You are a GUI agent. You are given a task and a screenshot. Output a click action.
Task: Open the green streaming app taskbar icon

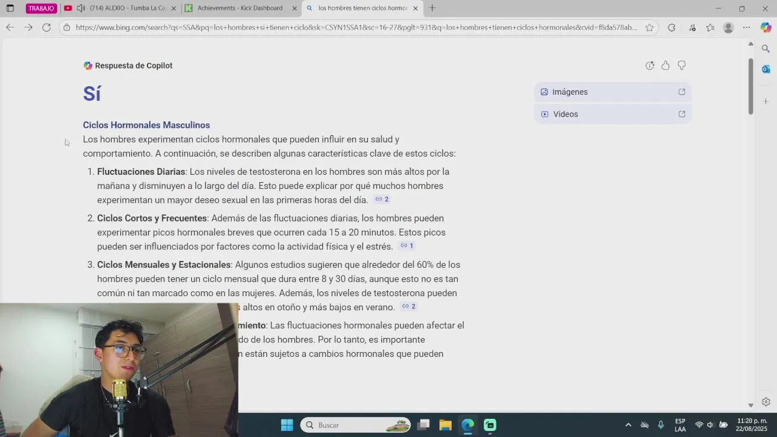[490, 425]
